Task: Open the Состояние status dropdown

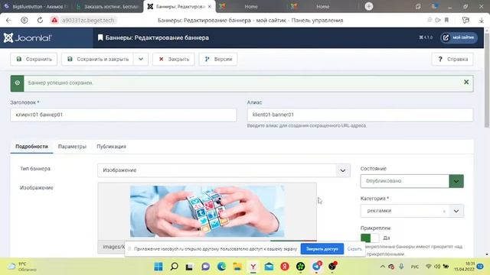Action: (x=412, y=181)
